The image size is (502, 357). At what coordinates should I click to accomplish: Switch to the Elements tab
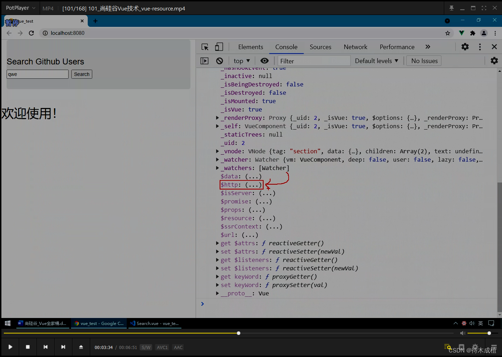click(251, 47)
